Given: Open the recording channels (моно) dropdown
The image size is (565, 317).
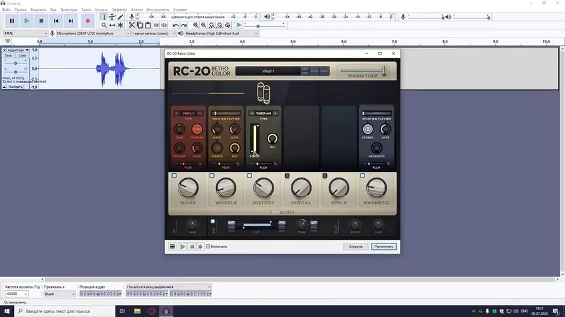Looking at the screenshot, I should [154, 34].
